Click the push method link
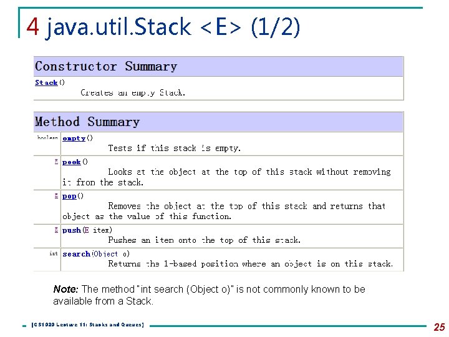This screenshot has height=337, width=449. [x=72, y=230]
